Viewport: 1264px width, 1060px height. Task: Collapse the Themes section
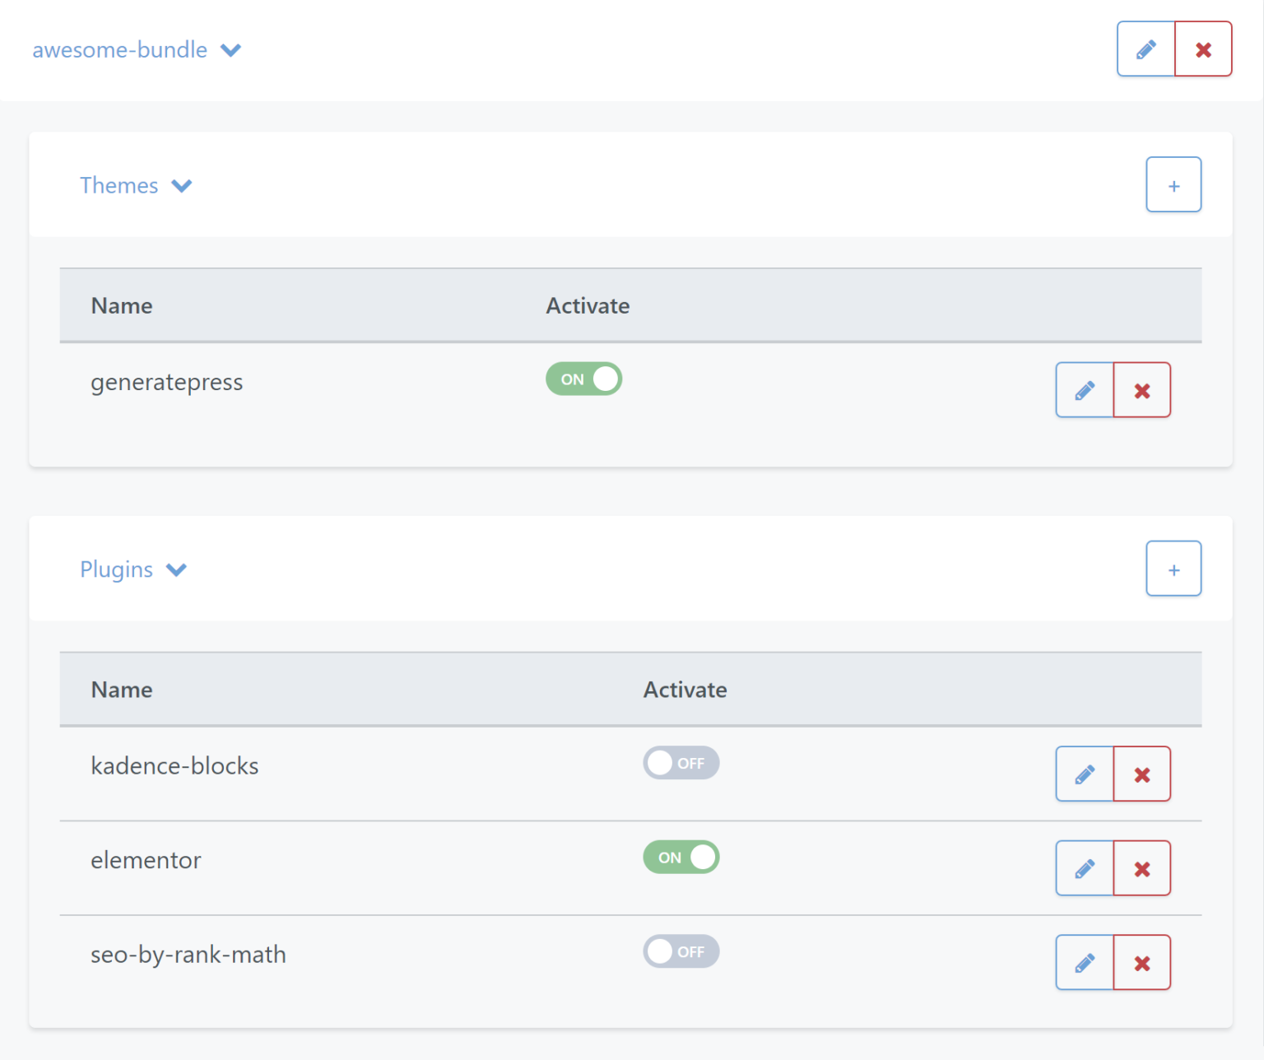tap(182, 185)
